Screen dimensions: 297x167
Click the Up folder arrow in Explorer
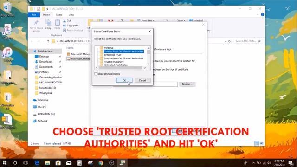click(48, 41)
